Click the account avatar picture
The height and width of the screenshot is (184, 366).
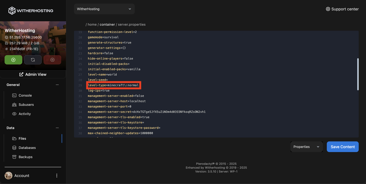[9, 175]
